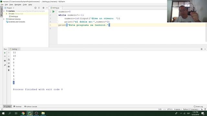Open Chrome from taskbar
The width and height of the screenshot is (207, 116).
point(23,113)
